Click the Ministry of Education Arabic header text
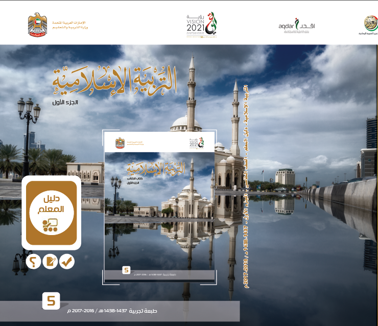This screenshot has height=326, width=378. pyautogui.click(x=68, y=24)
